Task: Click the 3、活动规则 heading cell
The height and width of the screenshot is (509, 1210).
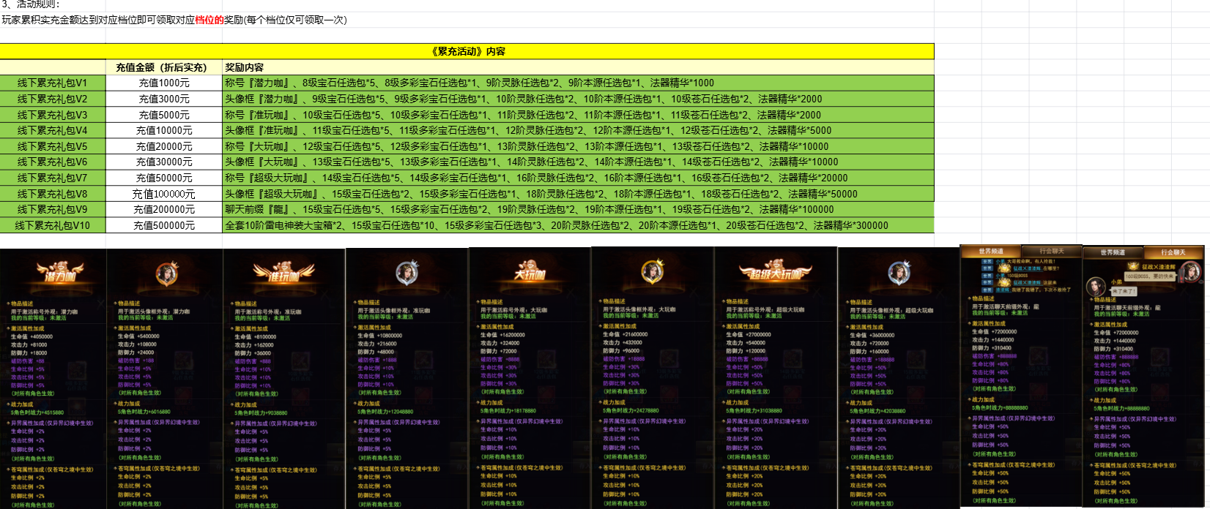Action: pyautogui.click(x=31, y=4)
